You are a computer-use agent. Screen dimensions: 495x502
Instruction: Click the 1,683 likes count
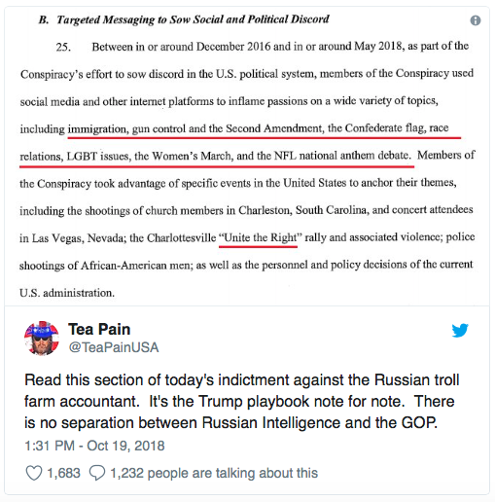[x=63, y=473]
